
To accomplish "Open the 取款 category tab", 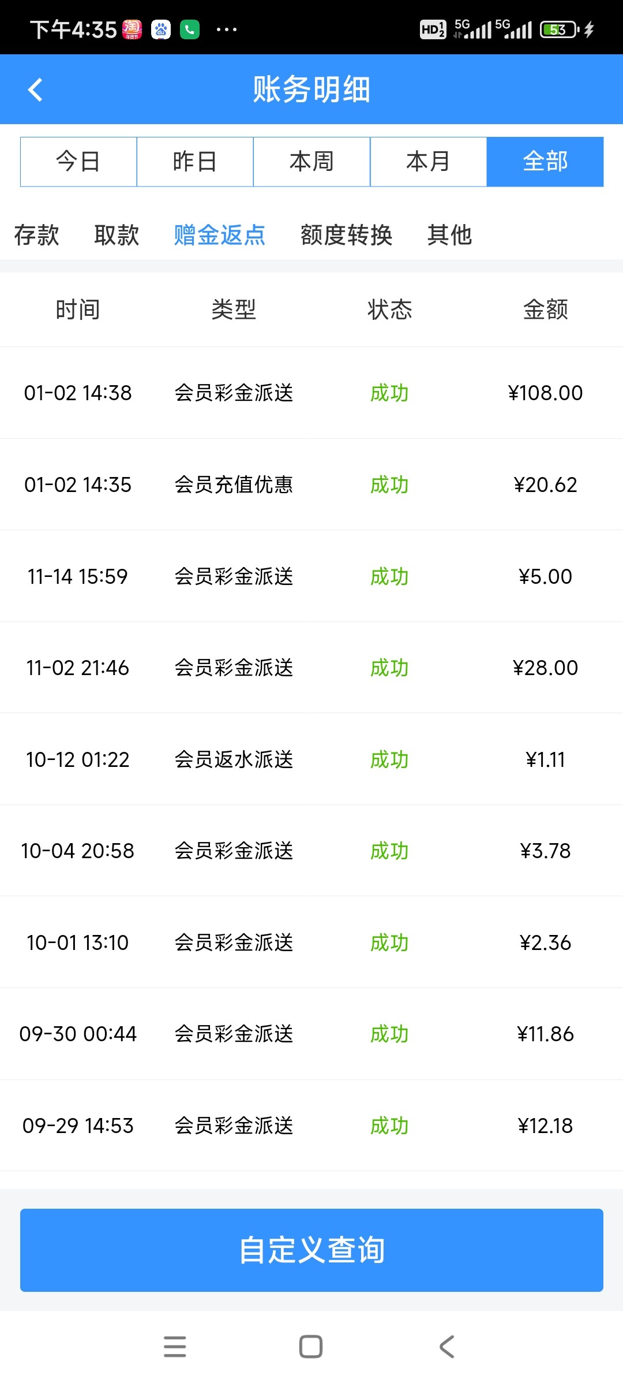I will [117, 235].
